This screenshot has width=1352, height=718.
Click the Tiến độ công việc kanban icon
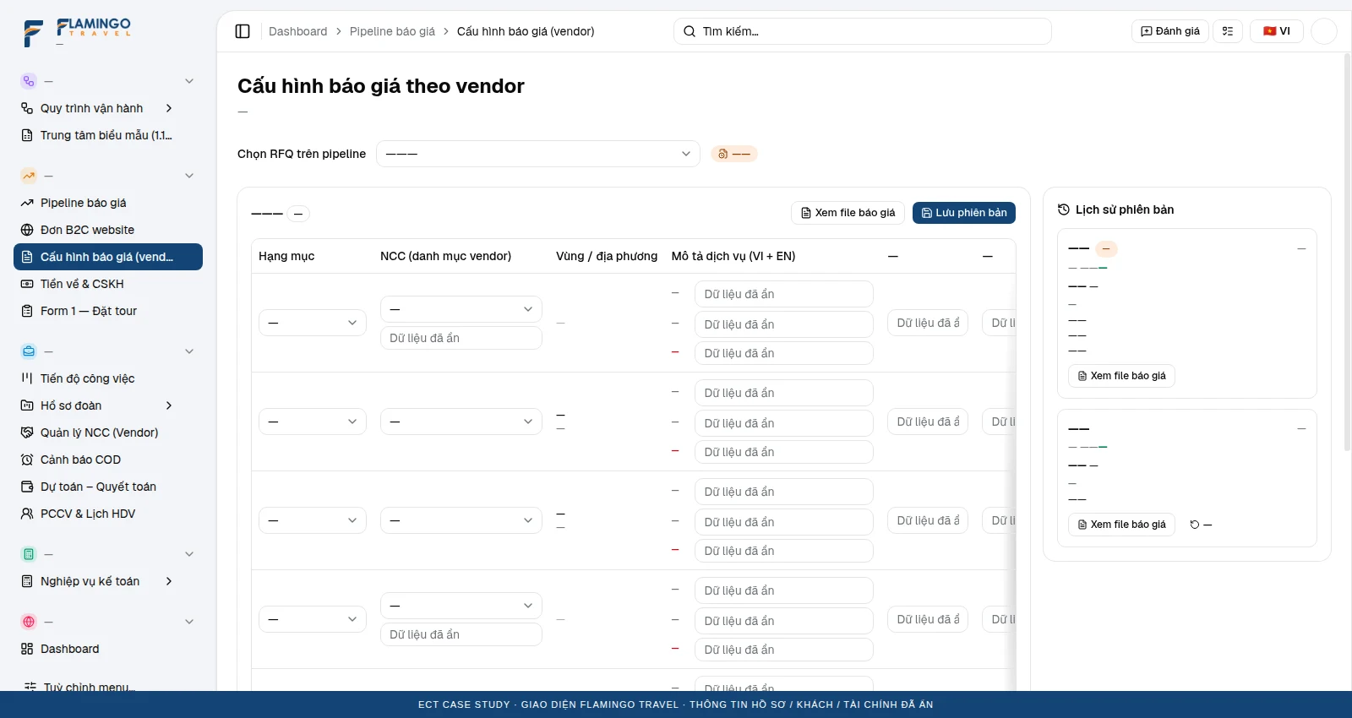(x=27, y=378)
